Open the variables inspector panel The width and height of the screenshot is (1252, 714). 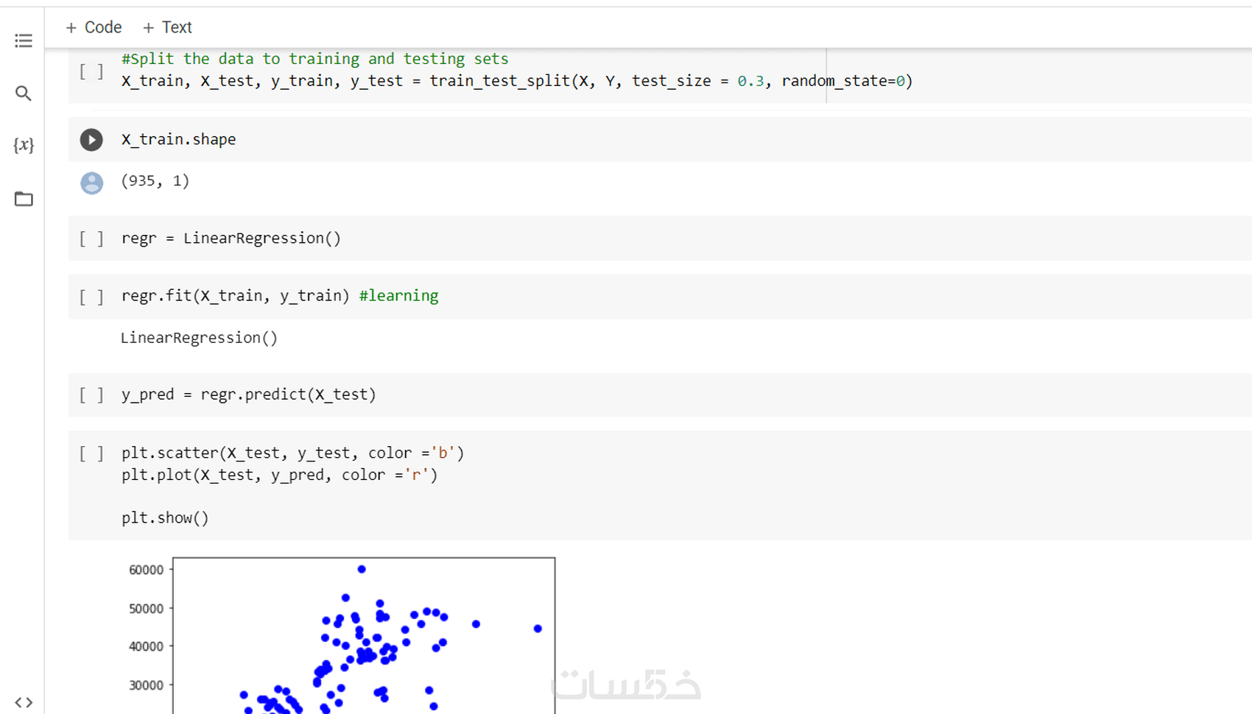[24, 145]
